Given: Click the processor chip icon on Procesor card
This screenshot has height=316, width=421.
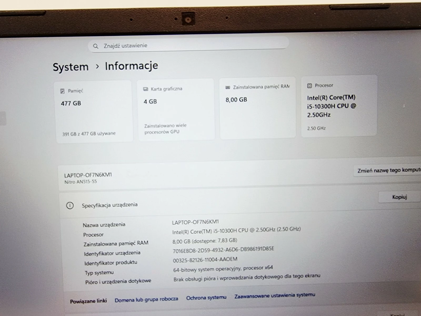Looking at the screenshot, I should [309, 85].
